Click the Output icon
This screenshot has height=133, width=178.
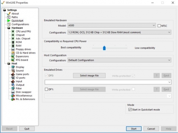13,85
